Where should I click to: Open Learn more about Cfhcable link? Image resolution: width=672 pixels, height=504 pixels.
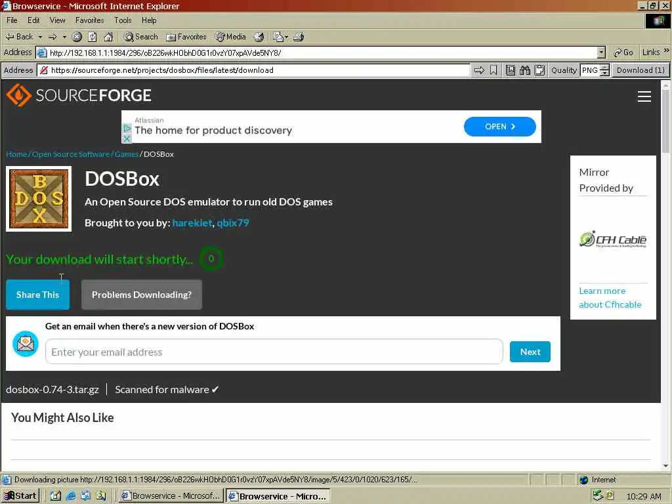coord(610,298)
